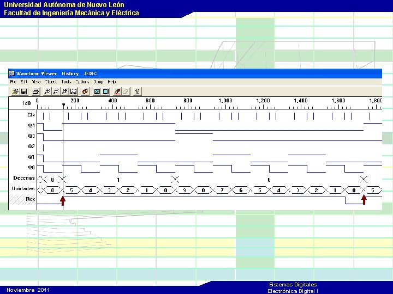Click the cursor time value 140

click(x=26, y=103)
